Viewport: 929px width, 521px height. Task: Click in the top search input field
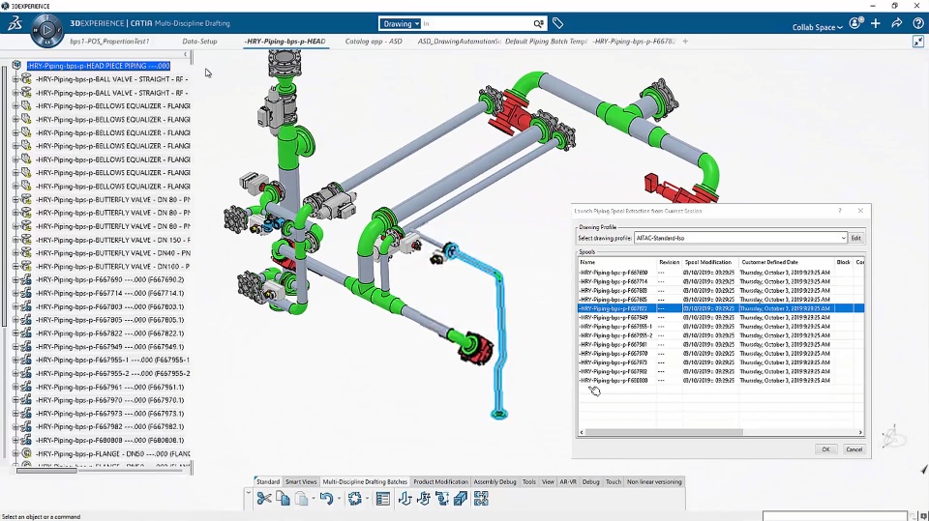coord(476,23)
